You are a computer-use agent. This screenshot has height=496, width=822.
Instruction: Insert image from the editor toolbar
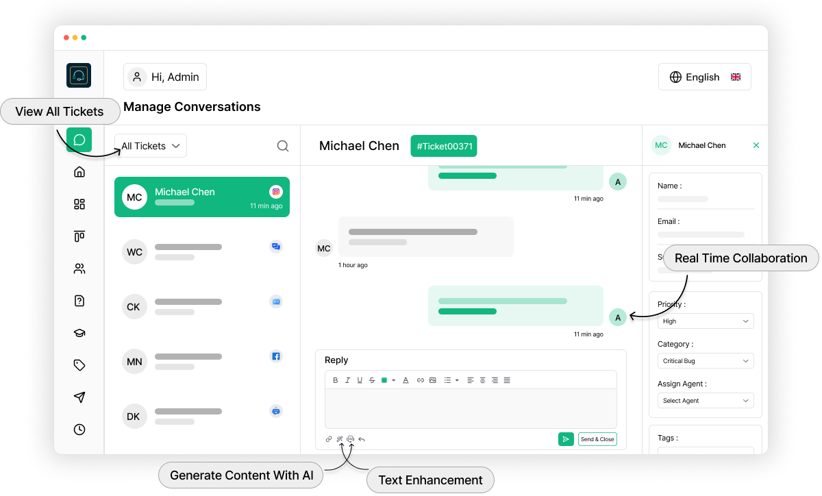[433, 380]
